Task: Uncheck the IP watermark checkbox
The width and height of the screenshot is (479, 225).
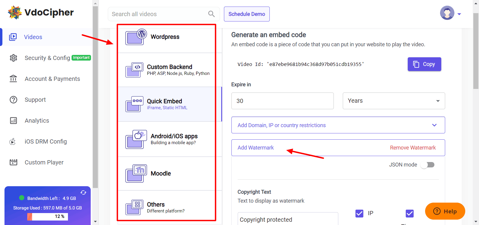Action: click(x=359, y=213)
